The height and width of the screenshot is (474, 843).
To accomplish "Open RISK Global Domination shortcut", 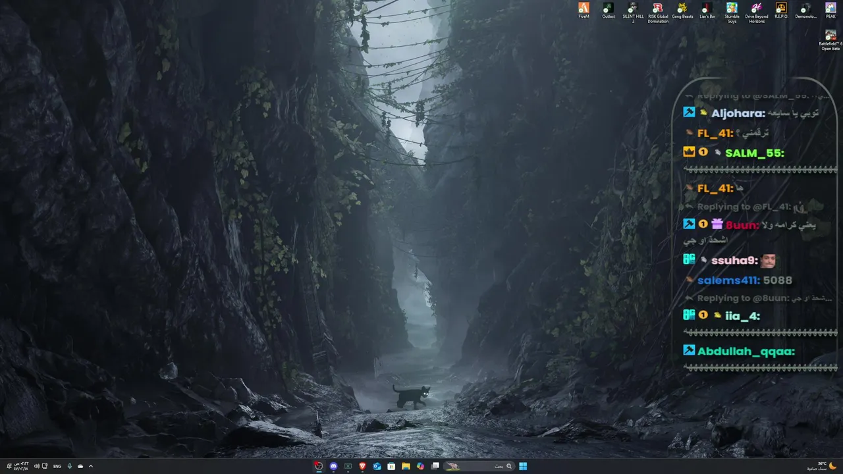I will pos(658,13).
